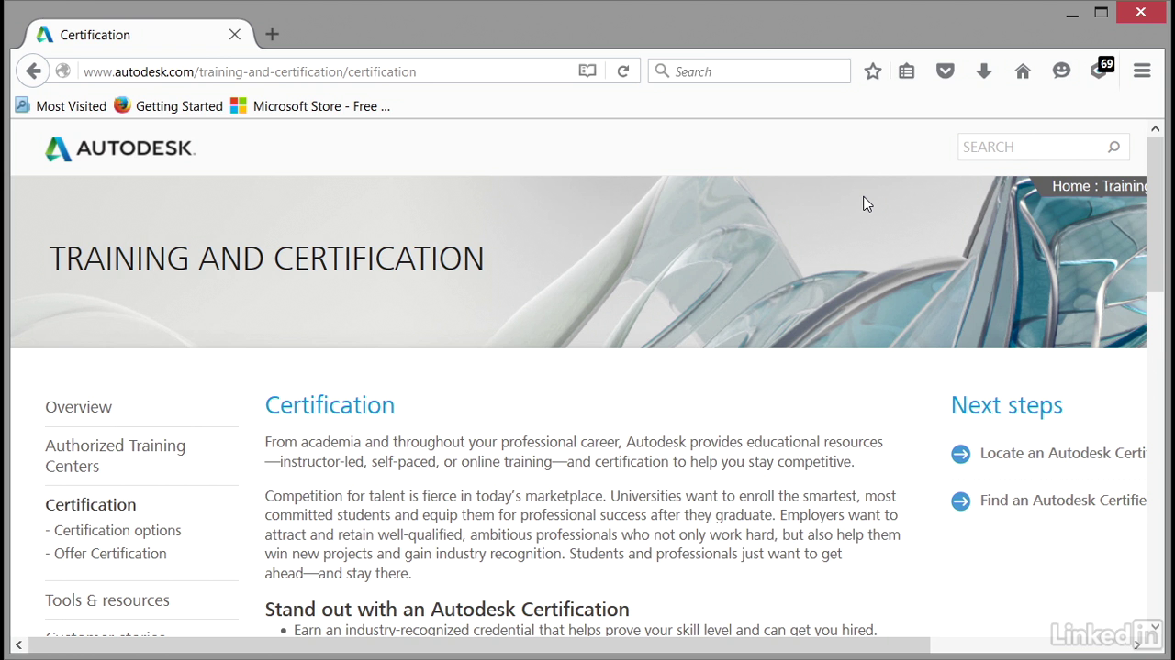Click the vertical scrollbar thumb
This screenshot has width=1175, height=660.
(1155, 215)
